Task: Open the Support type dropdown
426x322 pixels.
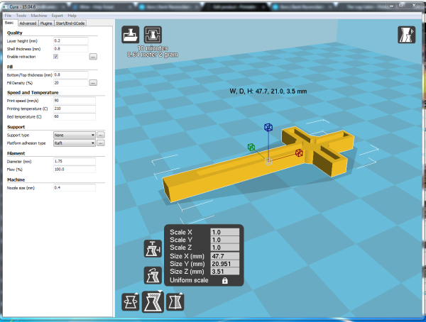Action: [75, 135]
